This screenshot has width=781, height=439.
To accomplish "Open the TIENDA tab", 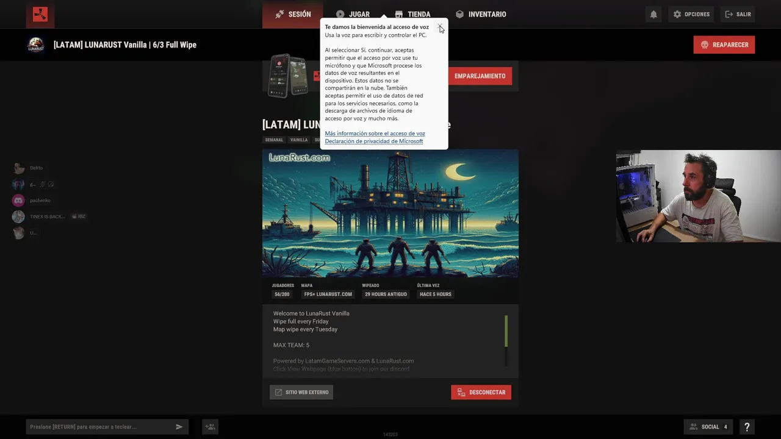I will (x=412, y=14).
